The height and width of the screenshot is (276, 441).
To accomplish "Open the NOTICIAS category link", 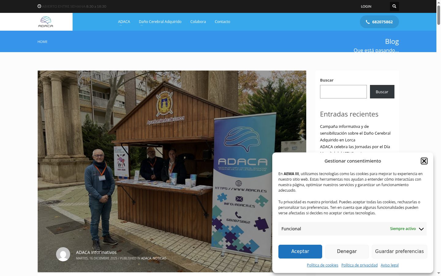I will pyautogui.click(x=160, y=258).
